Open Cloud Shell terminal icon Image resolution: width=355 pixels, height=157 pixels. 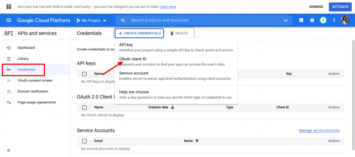pos(301,20)
